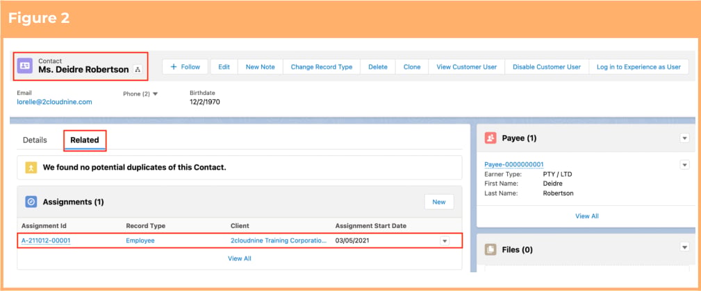Open the Payee-0000000001 link
Viewport: 701px width, 291px height.
pos(514,164)
